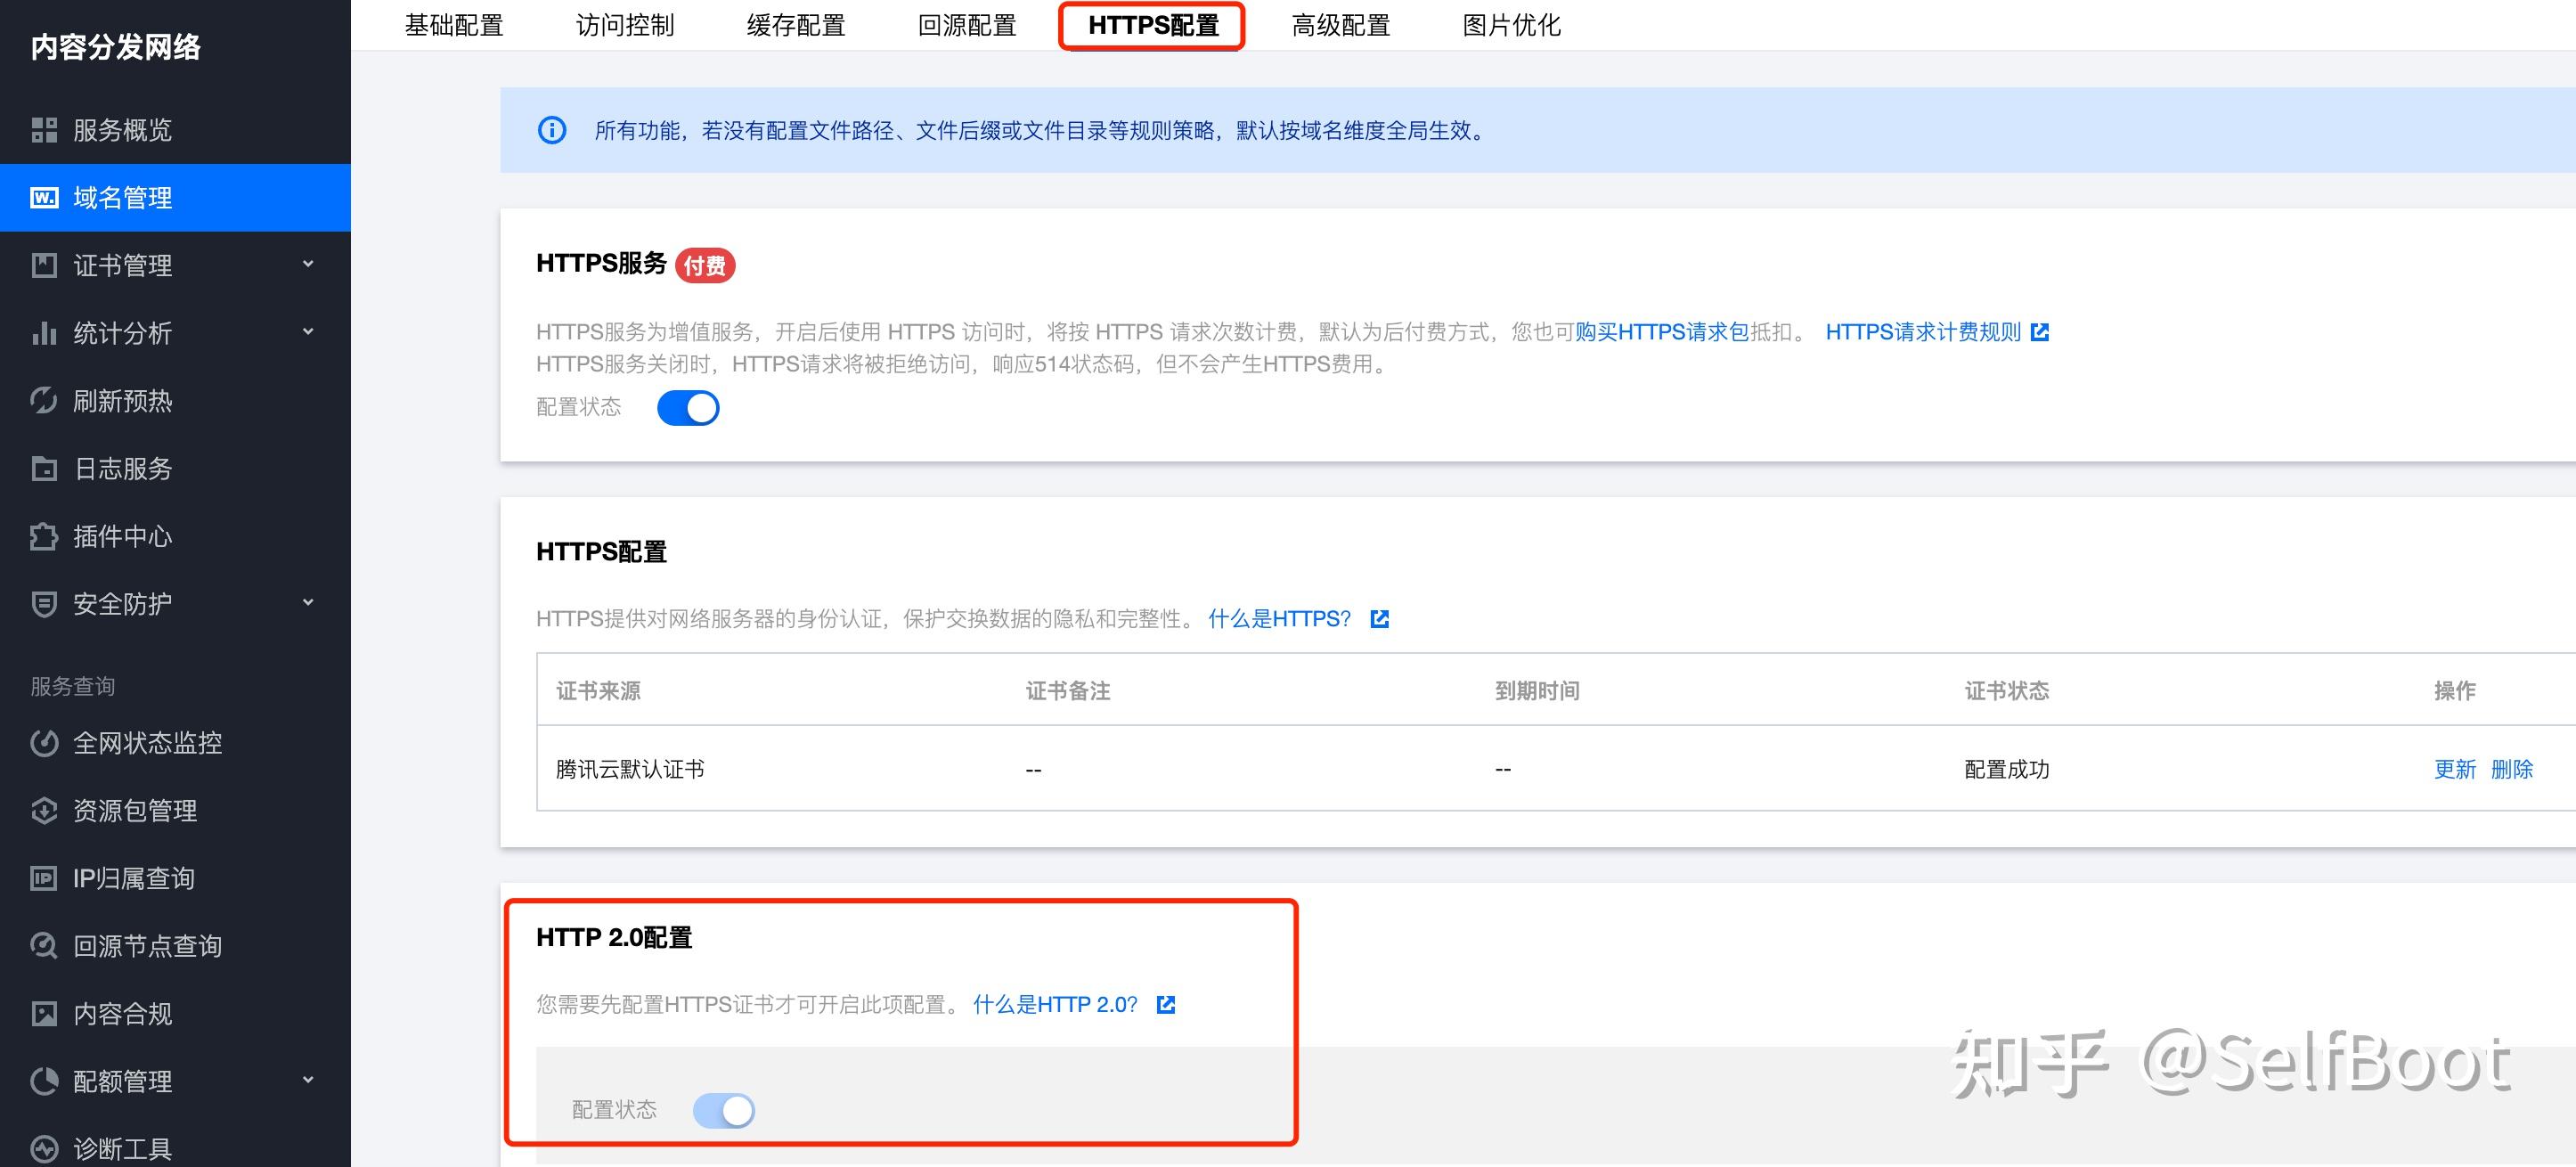Open the 插件中心 plugin center
The width and height of the screenshot is (2576, 1167).
(x=120, y=537)
